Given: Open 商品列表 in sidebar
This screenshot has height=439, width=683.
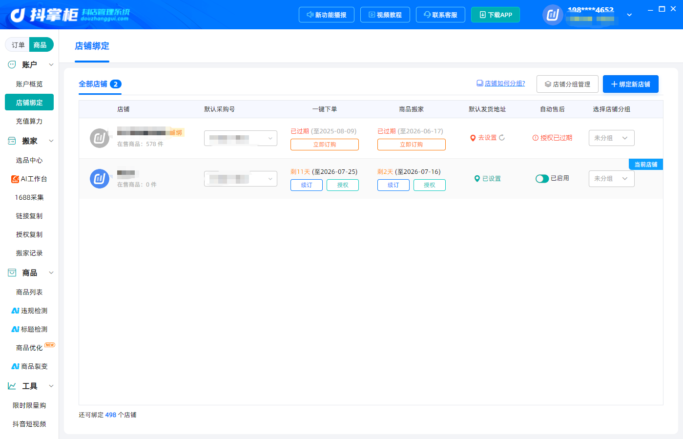Looking at the screenshot, I should [29, 292].
